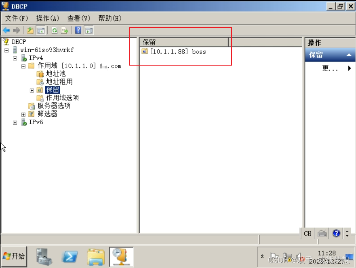Click the 11:28 clock in the tray
Image resolution: width=356 pixels, height=268 pixels.
coord(327,253)
